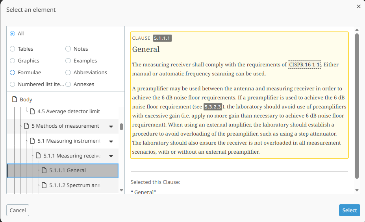
Task: Collapse the 5.1 Measuring instrument node
Action: point(111,141)
